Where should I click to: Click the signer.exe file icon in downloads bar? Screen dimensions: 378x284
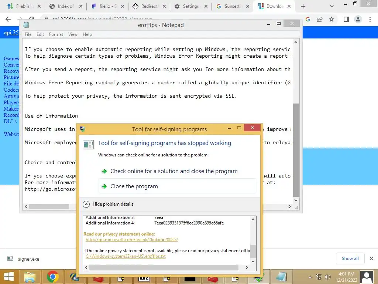[10, 258]
